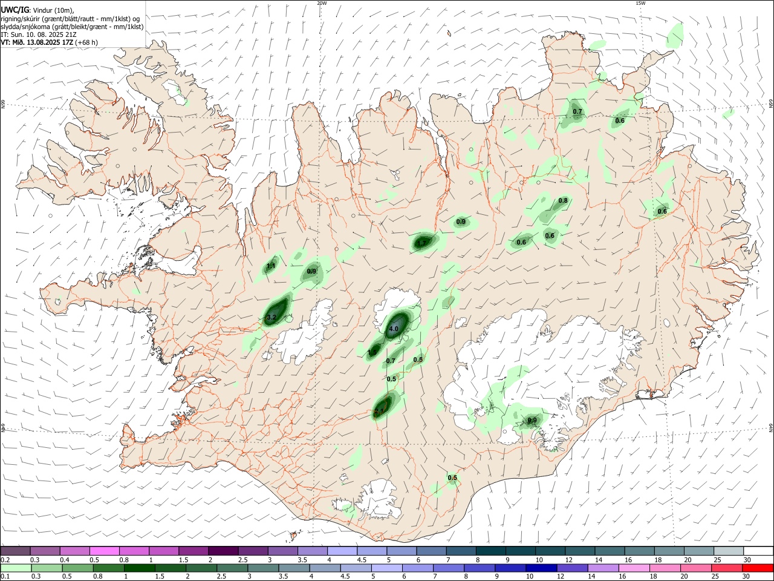Pick the dark mauve 0.2 swatch in top legend
Screen dimensions: 774x581
[16, 551]
